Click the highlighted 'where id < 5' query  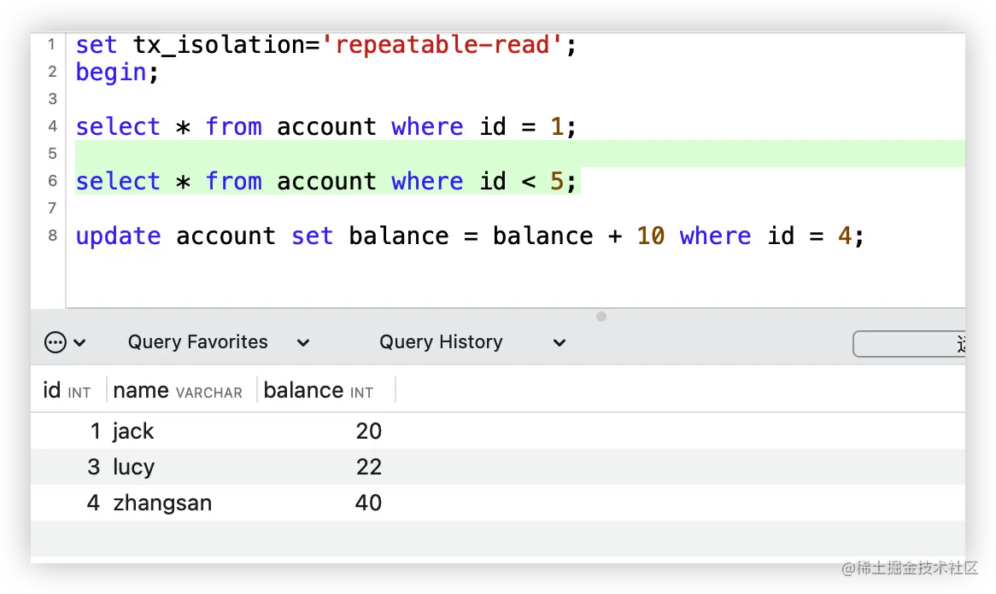pos(325,182)
